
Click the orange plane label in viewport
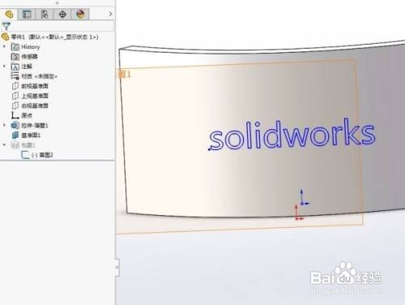[124, 74]
